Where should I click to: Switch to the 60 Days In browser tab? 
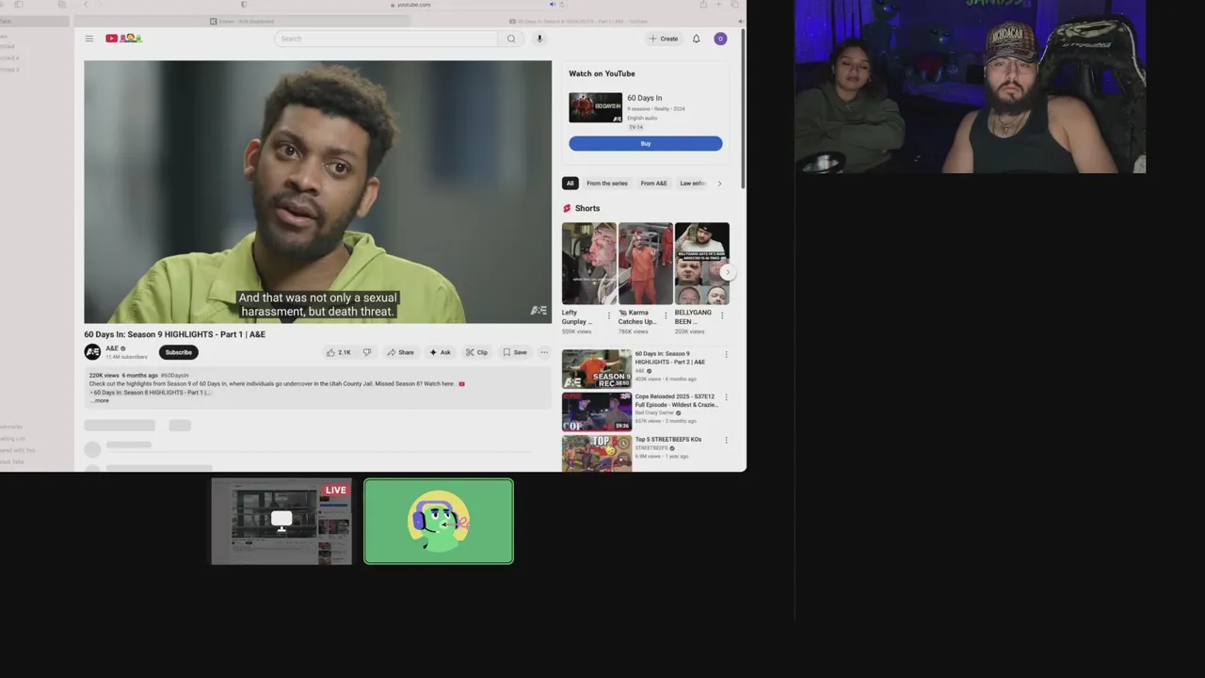point(578,21)
